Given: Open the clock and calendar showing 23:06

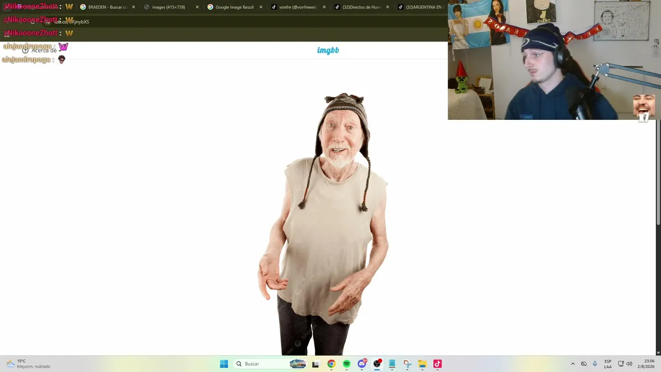Looking at the screenshot, I should click(646, 364).
